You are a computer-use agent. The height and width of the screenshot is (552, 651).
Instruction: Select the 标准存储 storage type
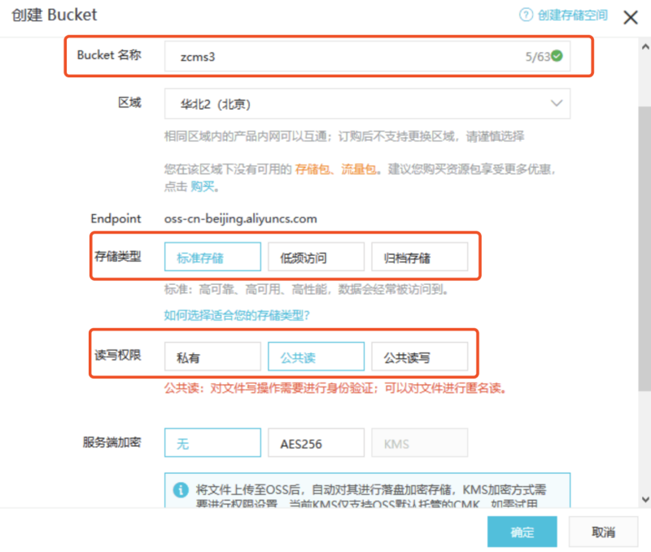pyautogui.click(x=212, y=256)
